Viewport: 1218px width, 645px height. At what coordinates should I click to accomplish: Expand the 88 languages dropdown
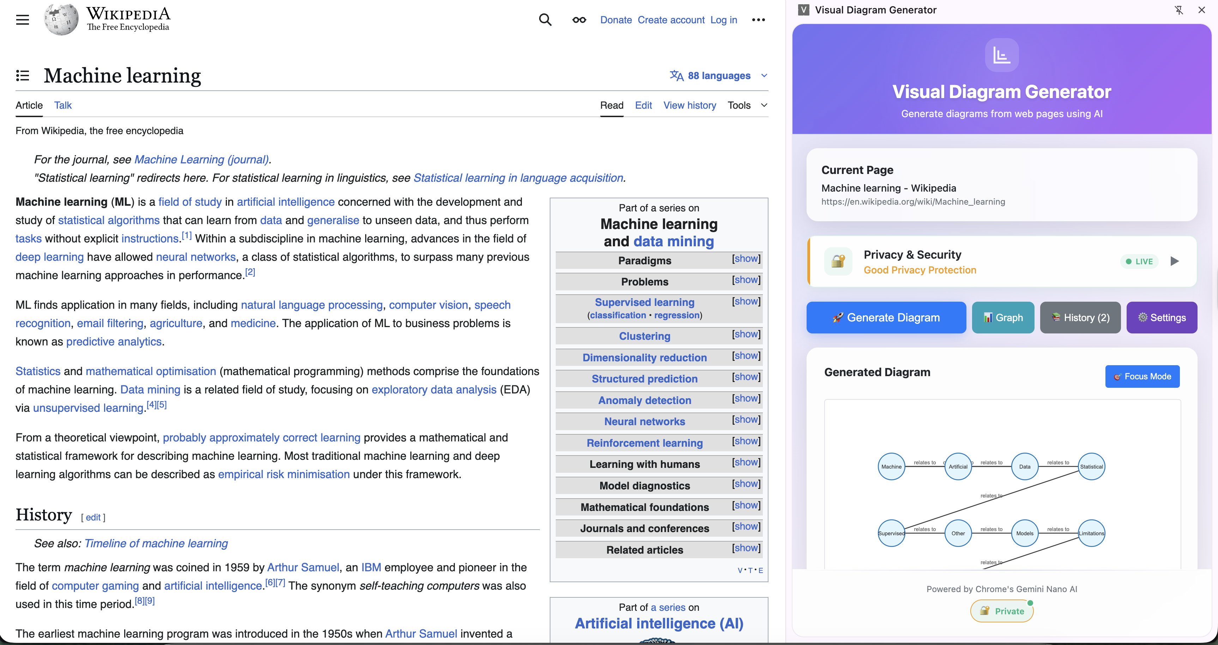pyautogui.click(x=718, y=76)
